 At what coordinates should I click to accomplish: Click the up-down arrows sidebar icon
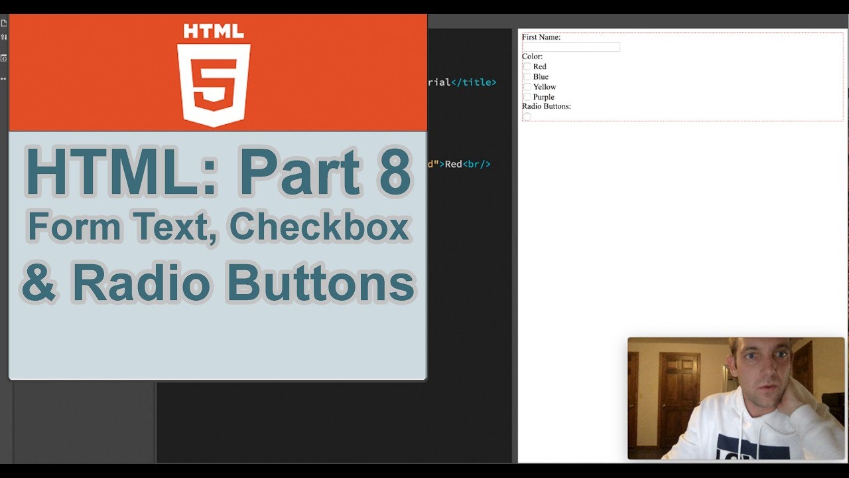click(3, 37)
